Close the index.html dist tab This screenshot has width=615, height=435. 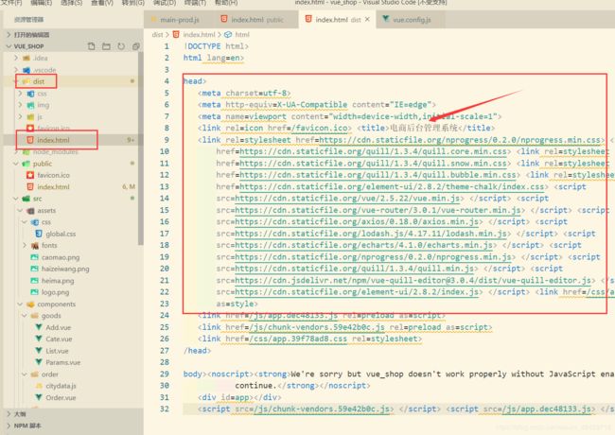(x=367, y=19)
